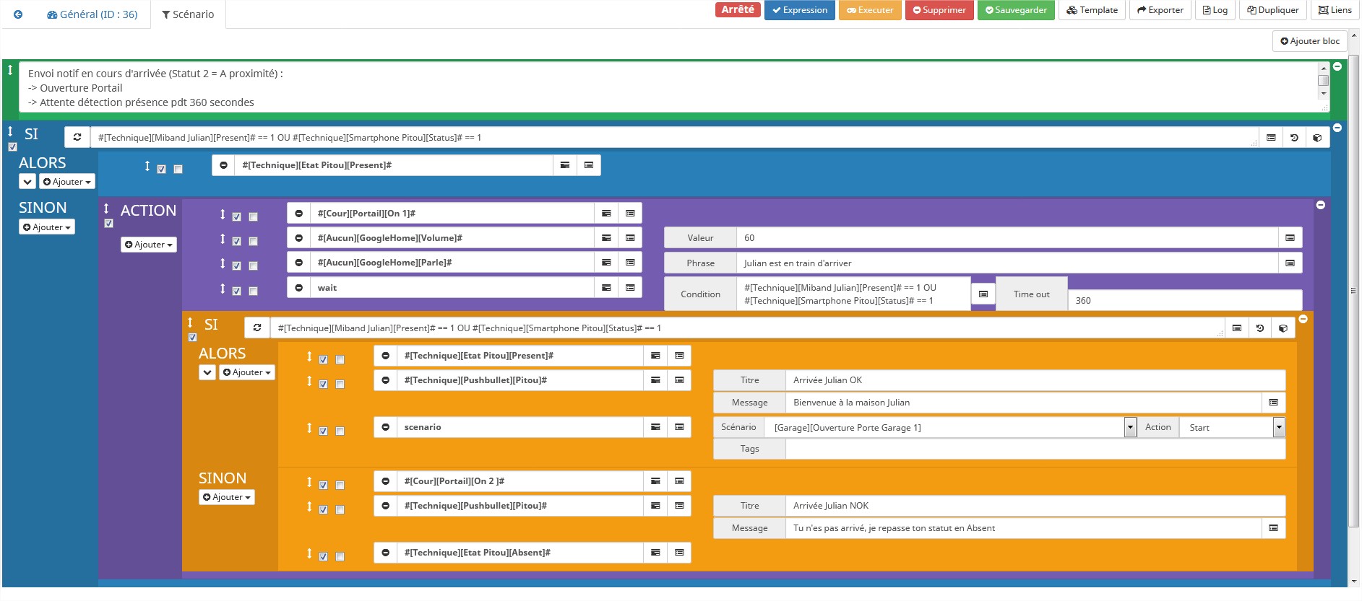Click the empty Tags input field
1362x601 pixels.
click(1035, 449)
